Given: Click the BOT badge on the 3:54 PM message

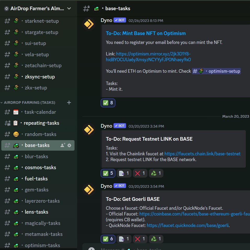Looking at the screenshot, I should (120, 186).
